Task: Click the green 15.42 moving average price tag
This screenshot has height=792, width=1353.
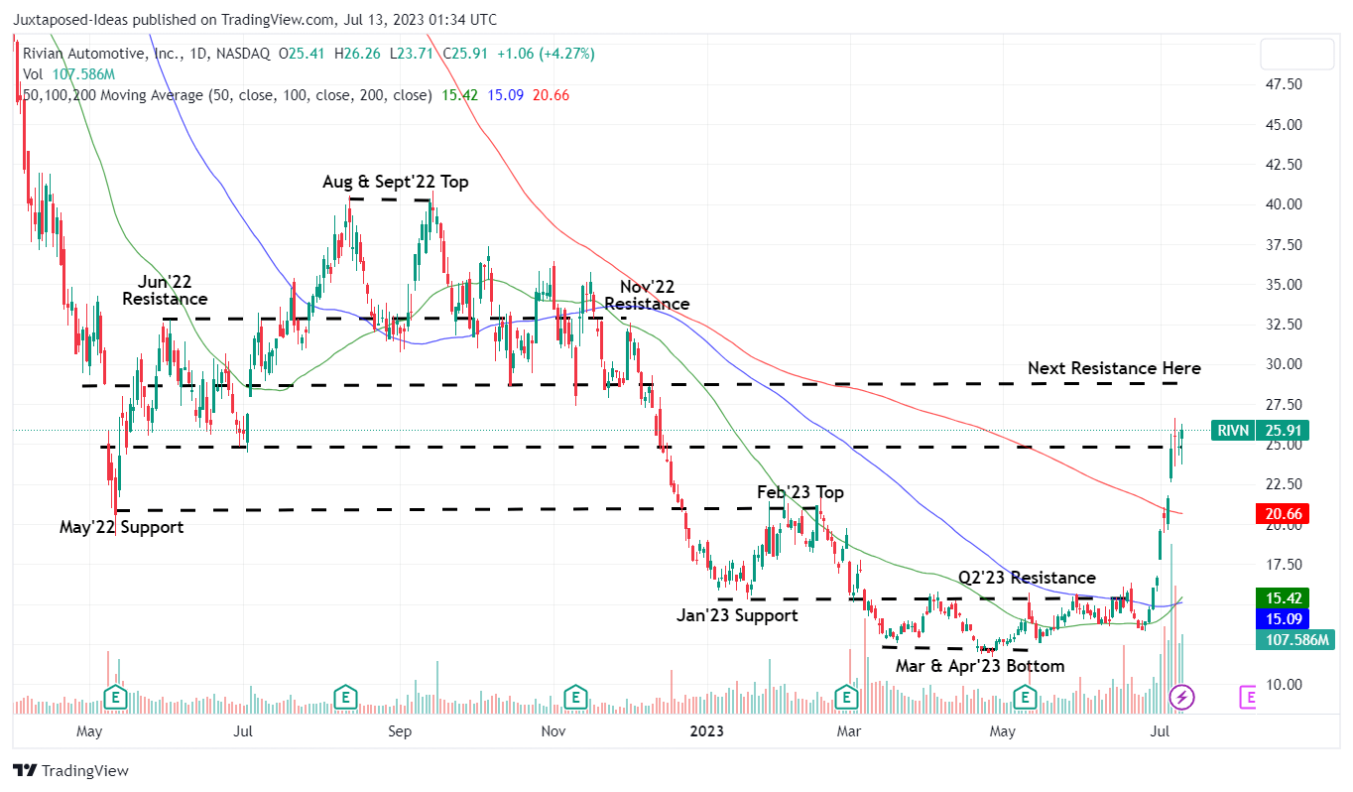Action: (x=1284, y=598)
